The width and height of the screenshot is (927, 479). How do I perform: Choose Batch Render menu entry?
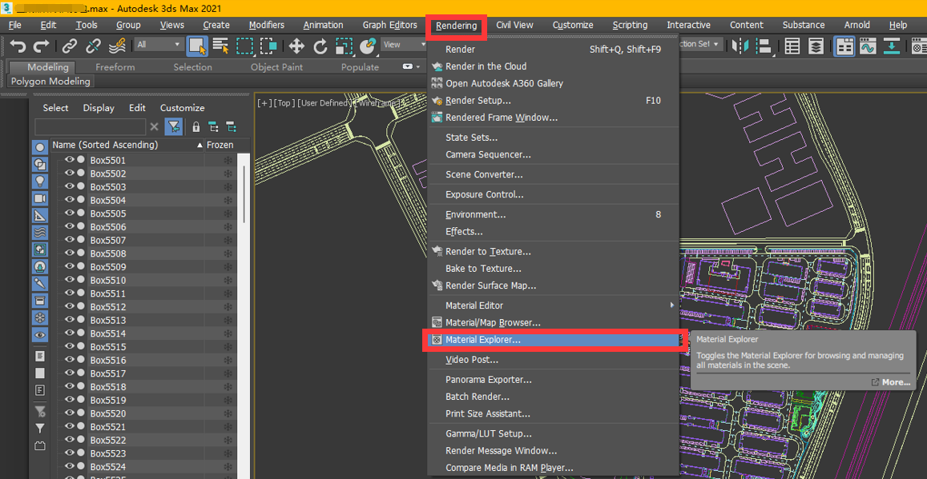pyautogui.click(x=554, y=397)
